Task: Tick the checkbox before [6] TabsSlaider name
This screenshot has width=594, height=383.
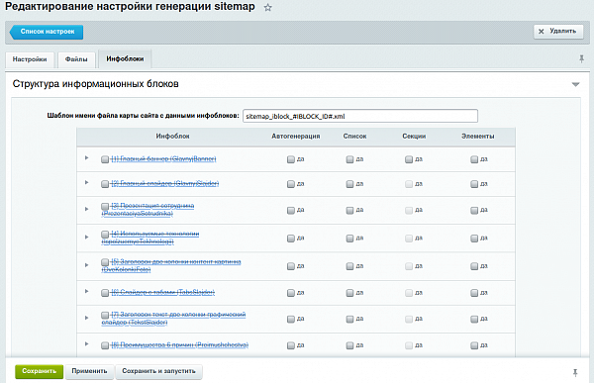Action: tap(105, 293)
